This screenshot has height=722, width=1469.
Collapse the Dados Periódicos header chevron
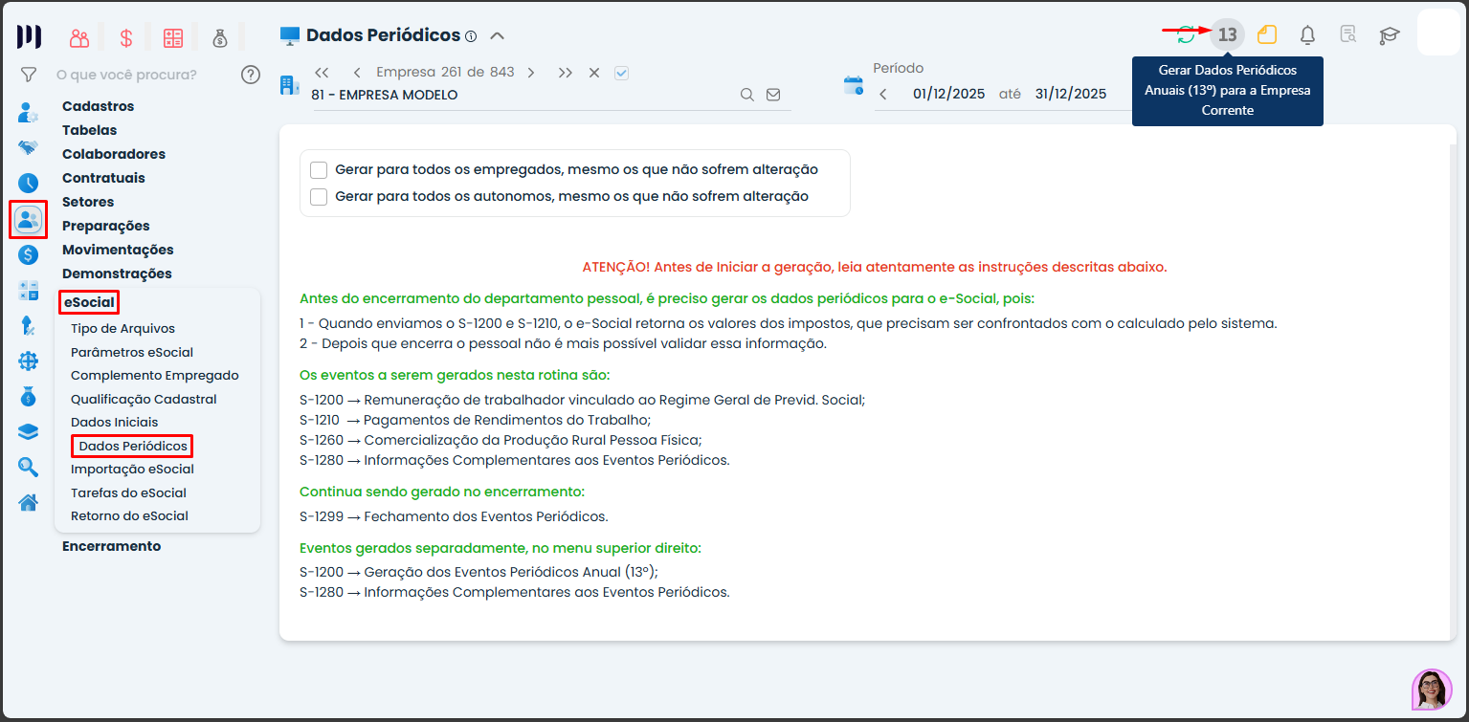pos(497,36)
